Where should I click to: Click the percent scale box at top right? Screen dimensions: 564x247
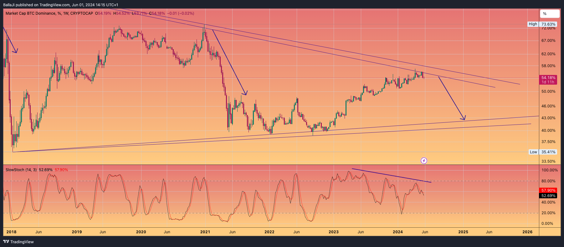pyautogui.click(x=550, y=14)
